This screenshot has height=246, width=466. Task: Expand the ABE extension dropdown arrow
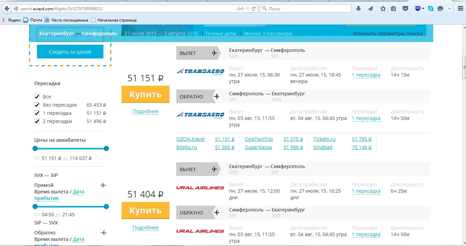[423, 9]
